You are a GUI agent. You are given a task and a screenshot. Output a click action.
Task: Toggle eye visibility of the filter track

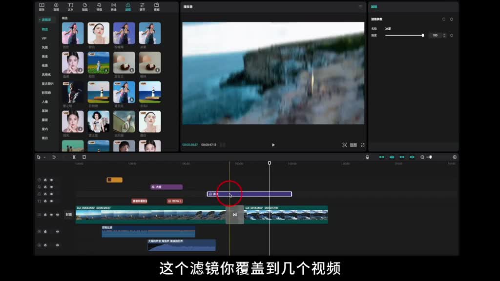click(x=51, y=194)
